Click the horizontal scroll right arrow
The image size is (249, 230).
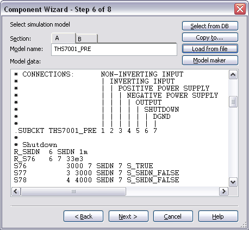click(223, 191)
